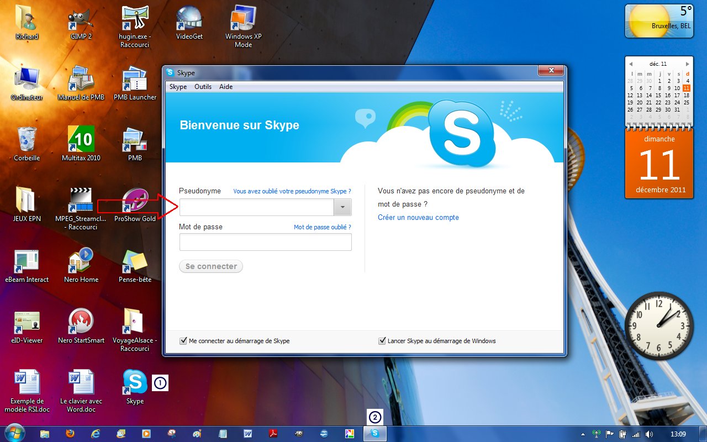Toggle Lancer Skype au démarrage de Windows

tap(382, 341)
